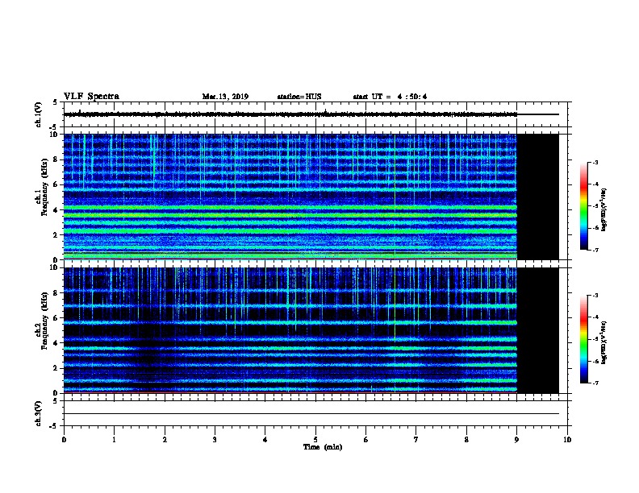Screen dimensions: 639x493
Task: Click the "ch.3(V)" axis label
Action: (x=39, y=413)
